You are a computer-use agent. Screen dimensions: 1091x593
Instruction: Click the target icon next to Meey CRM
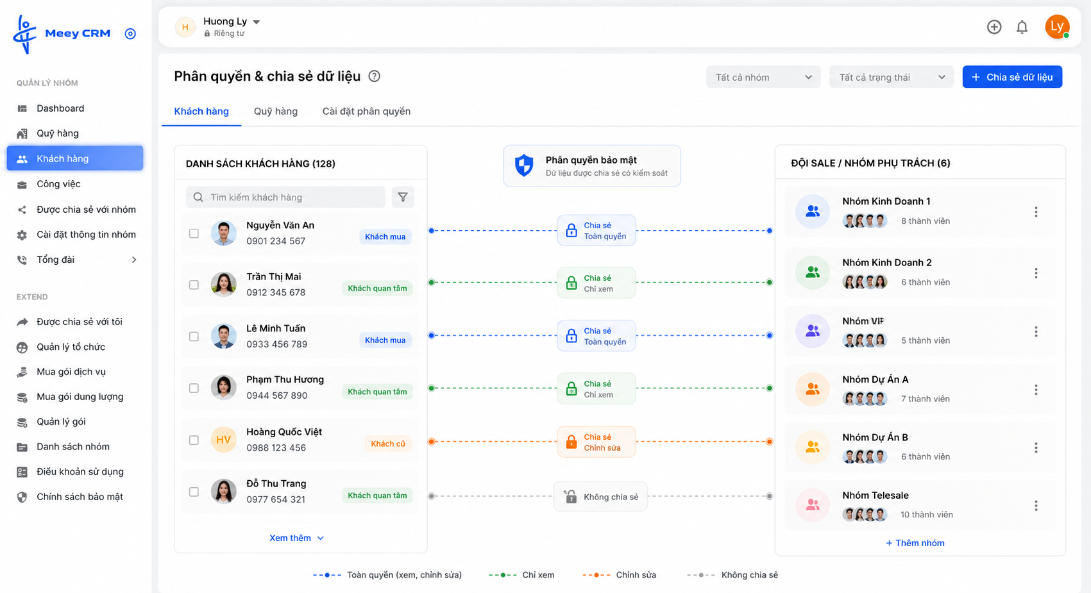point(130,33)
